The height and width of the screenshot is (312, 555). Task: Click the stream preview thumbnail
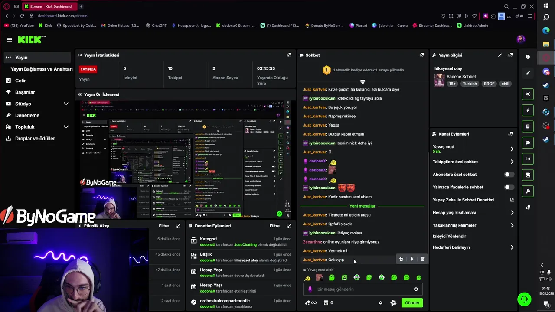coord(185,159)
